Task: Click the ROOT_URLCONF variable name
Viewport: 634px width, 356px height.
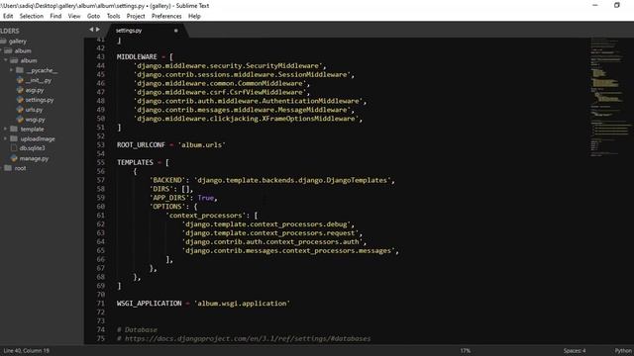Action: point(141,145)
